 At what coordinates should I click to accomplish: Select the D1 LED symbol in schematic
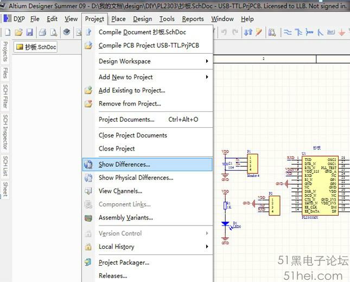(225, 224)
